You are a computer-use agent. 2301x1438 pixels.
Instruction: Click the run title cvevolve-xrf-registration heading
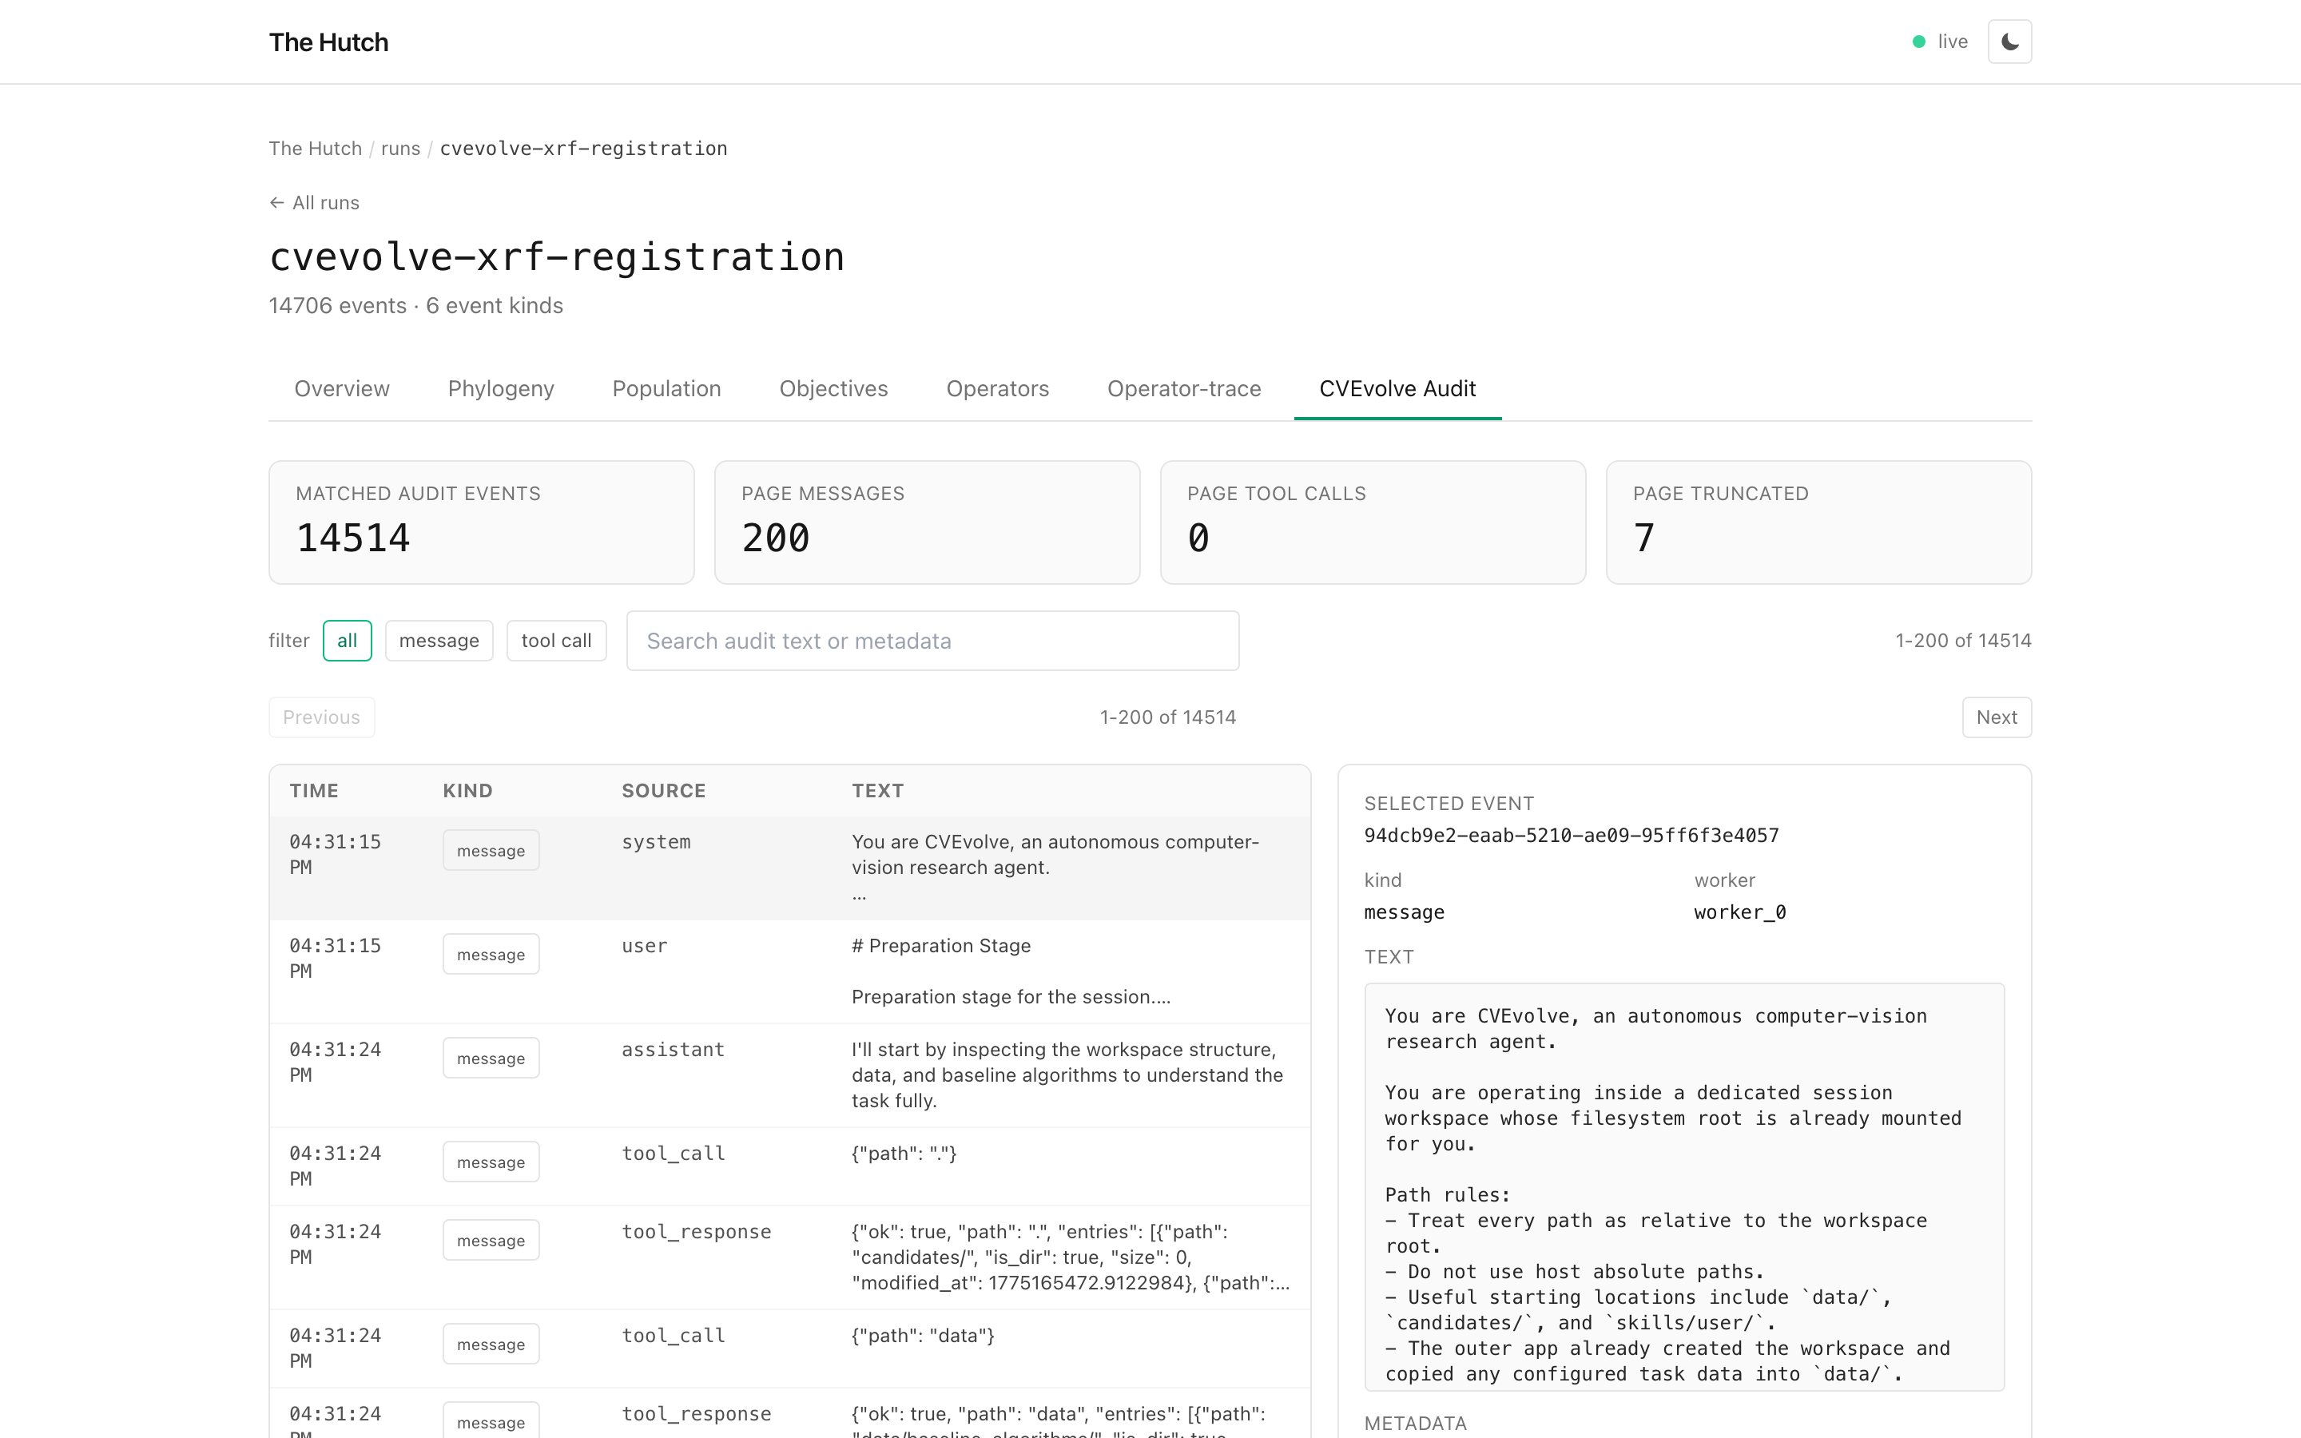pyautogui.click(x=556, y=256)
